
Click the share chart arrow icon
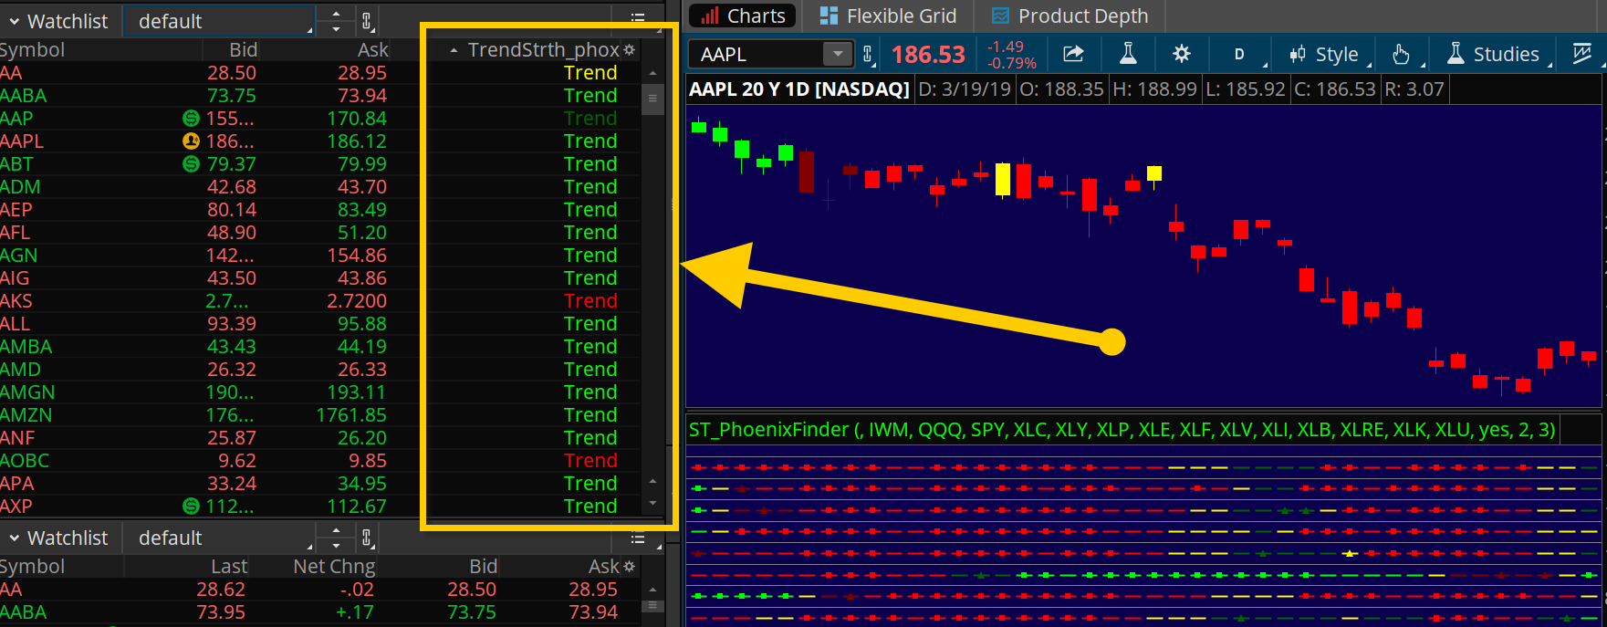coord(1073,54)
